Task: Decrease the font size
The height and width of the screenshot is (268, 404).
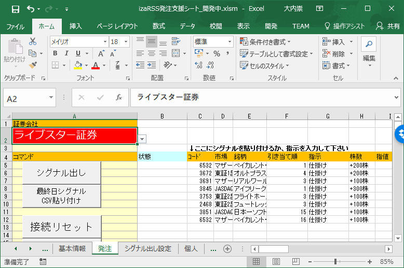Action: (x=113, y=53)
